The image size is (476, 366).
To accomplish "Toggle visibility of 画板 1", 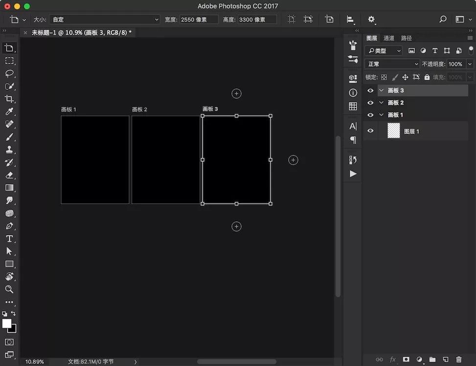I will (x=370, y=115).
